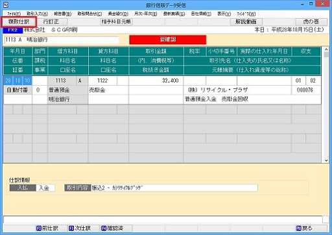
Task: Click the 虎の巻 button
Action: click(311, 22)
